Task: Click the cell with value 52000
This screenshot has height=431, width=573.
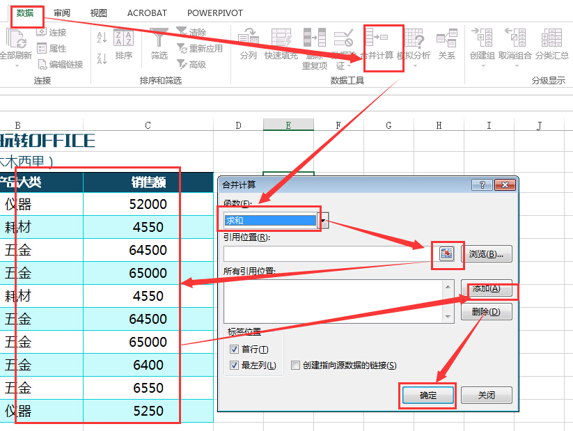Action: pos(148,204)
